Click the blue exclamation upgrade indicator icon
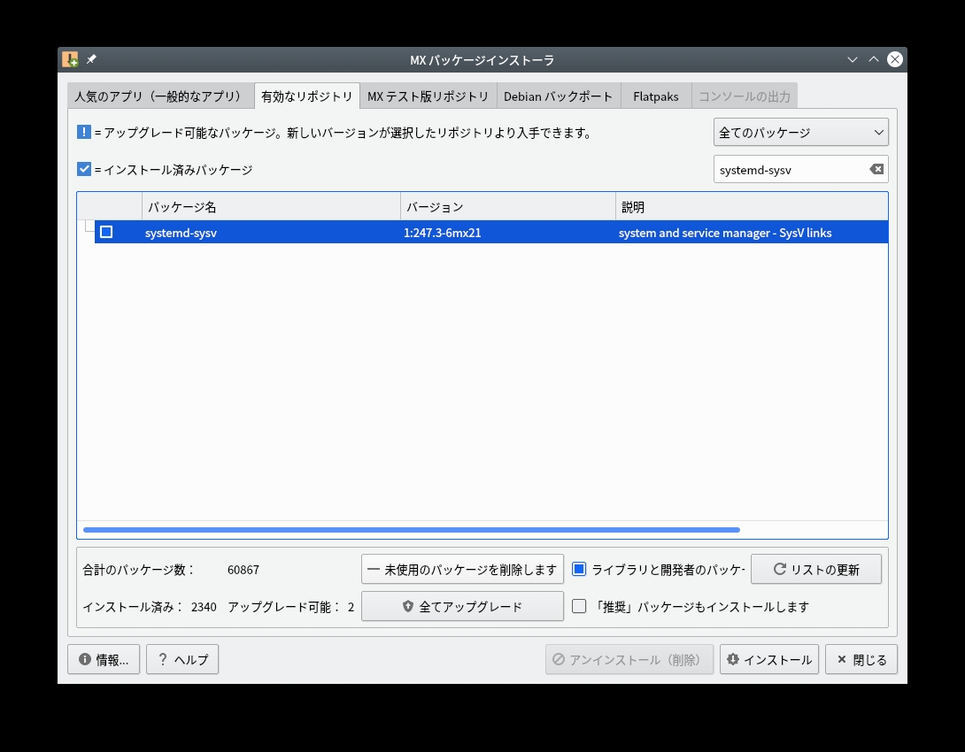Screen dimensions: 965x752 click(x=85, y=132)
